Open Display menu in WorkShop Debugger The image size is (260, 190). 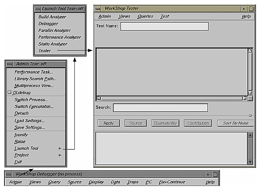click(x=96, y=182)
